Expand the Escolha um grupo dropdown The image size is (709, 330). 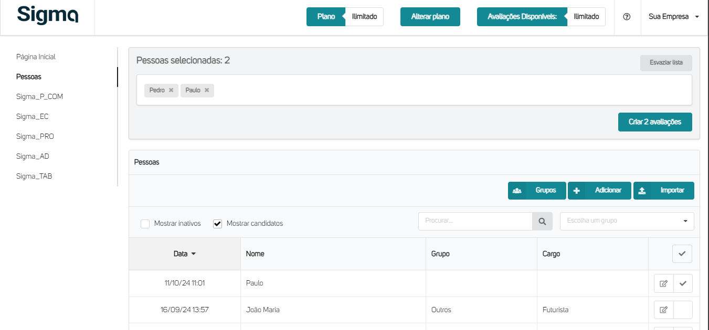[x=627, y=221]
